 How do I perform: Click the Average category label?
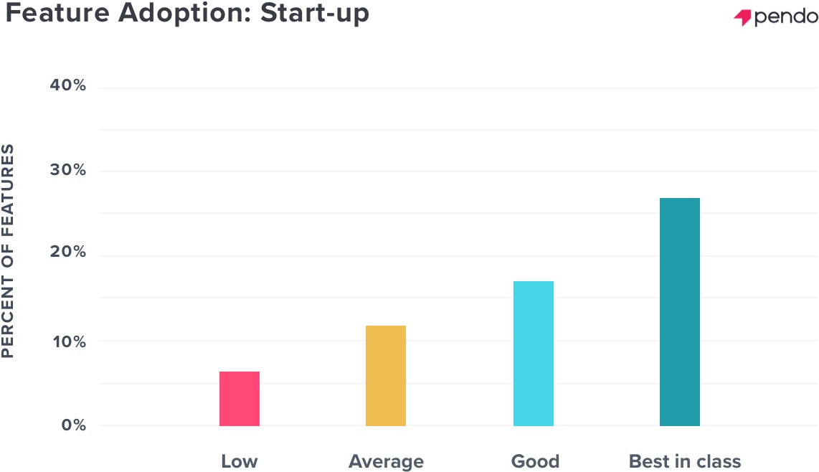(x=386, y=461)
